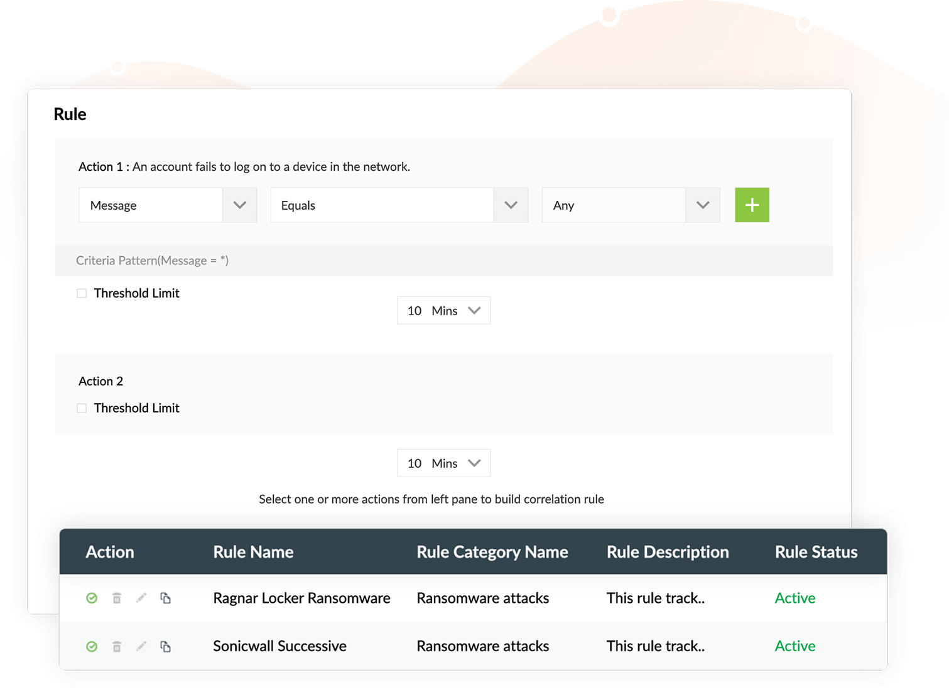Screen dimensions: 949x692
Task: Edit the Ragnar Locker Ransomware rule
Action: pos(141,598)
